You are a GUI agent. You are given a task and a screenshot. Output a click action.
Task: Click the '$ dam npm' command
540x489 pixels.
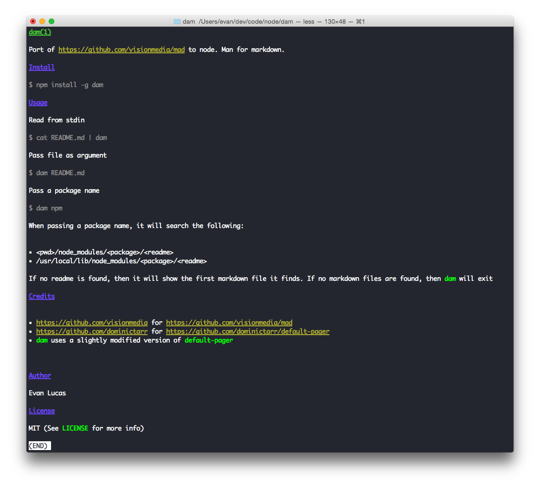(46, 208)
